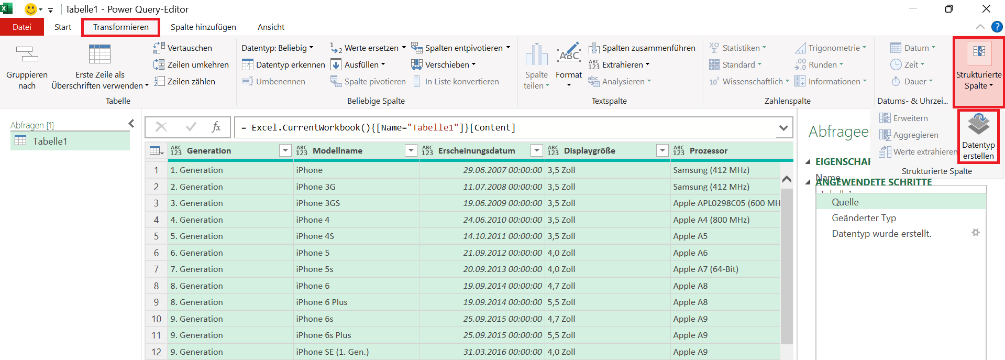Select Zeilen umkehren
This screenshot has height=360, width=1005.
tap(191, 64)
